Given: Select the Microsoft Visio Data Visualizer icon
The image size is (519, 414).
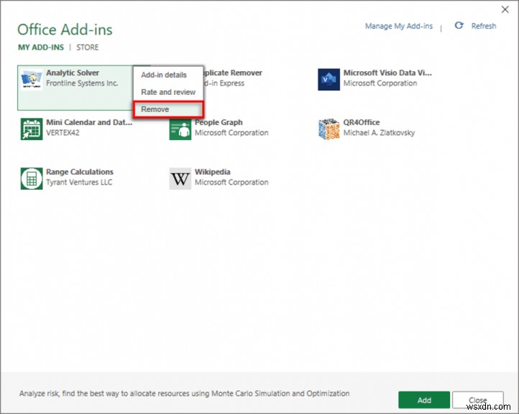Looking at the screenshot, I should (x=329, y=80).
